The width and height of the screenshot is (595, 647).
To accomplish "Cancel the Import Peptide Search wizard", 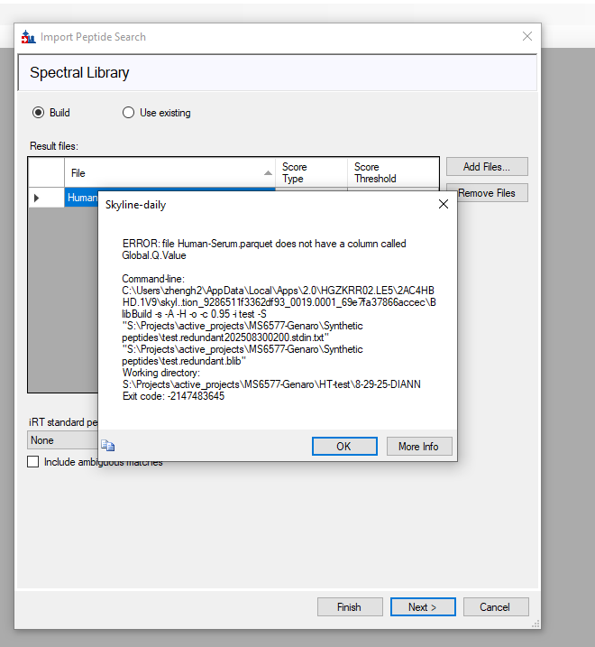I will pyautogui.click(x=495, y=607).
